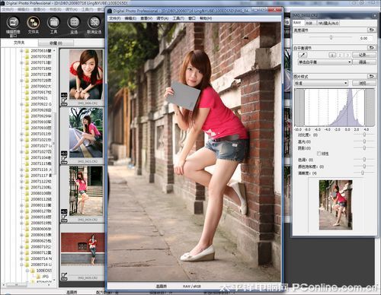Screen dimensions: 381x295
Task: Switch to the Collection (收藏) tab
Action: [56, 43]
